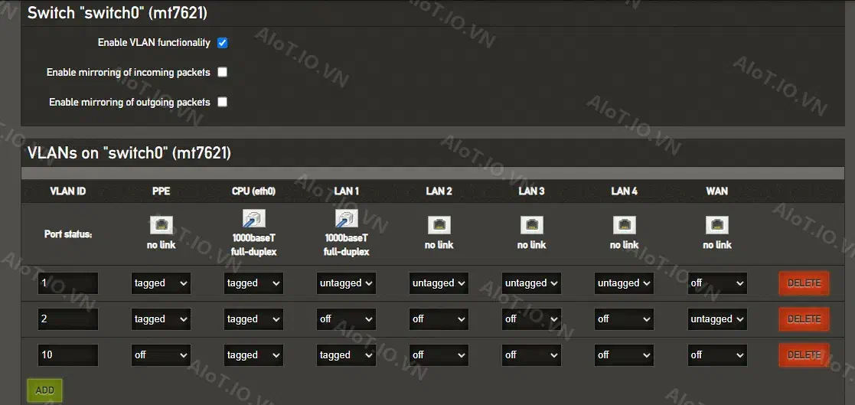Click the WAN column header

coord(717,191)
